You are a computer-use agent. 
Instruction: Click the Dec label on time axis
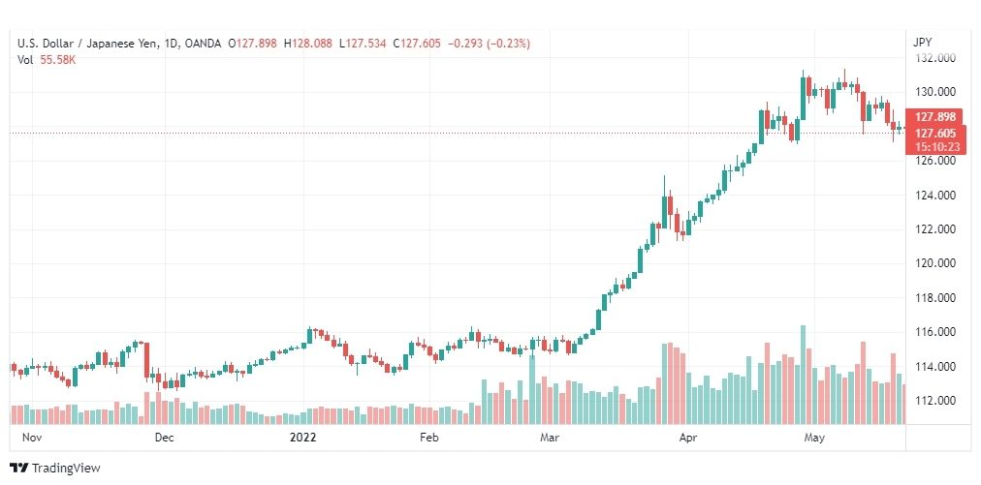(x=165, y=438)
